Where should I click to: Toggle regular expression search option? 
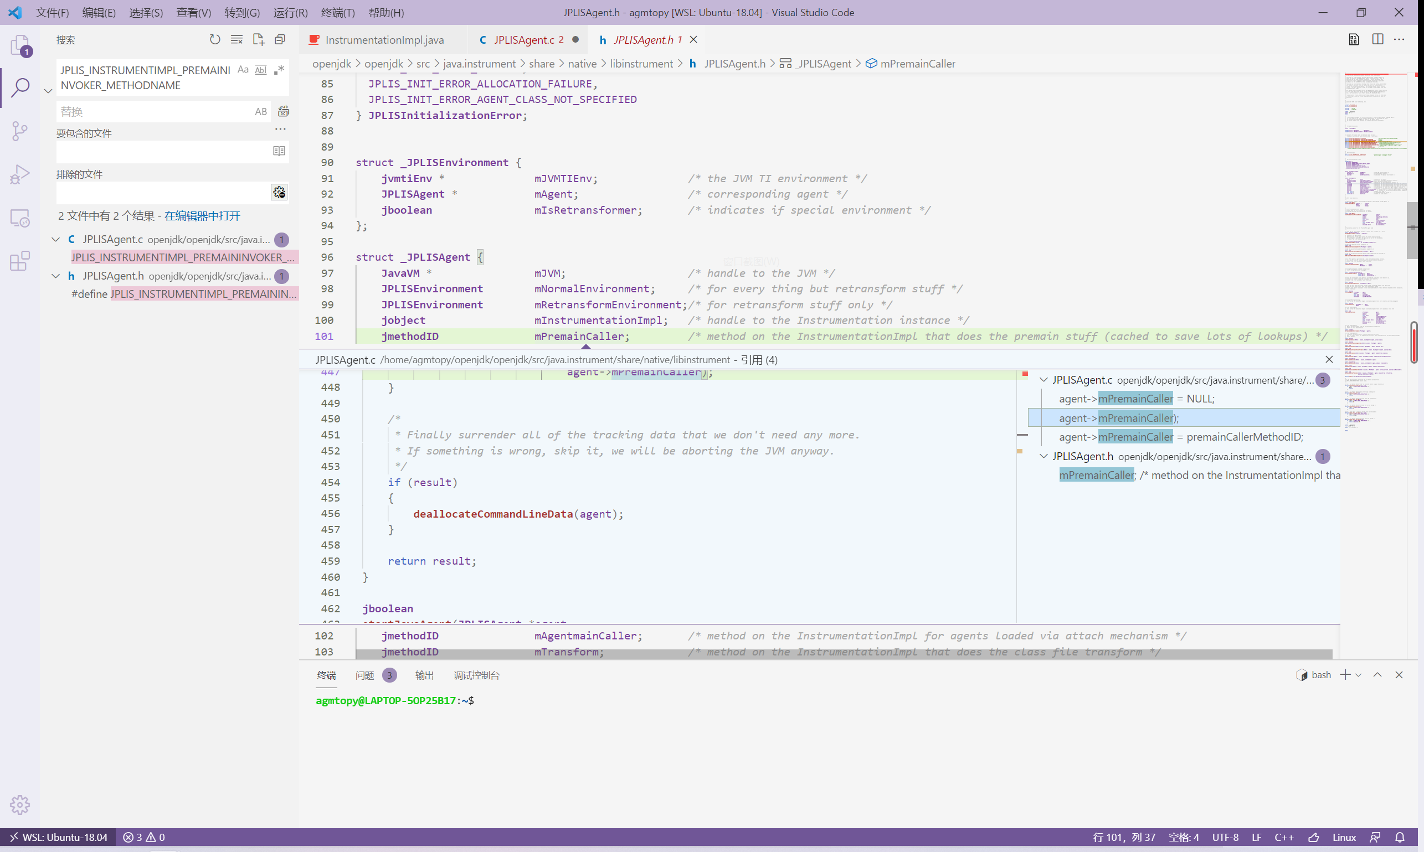(279, 70)
